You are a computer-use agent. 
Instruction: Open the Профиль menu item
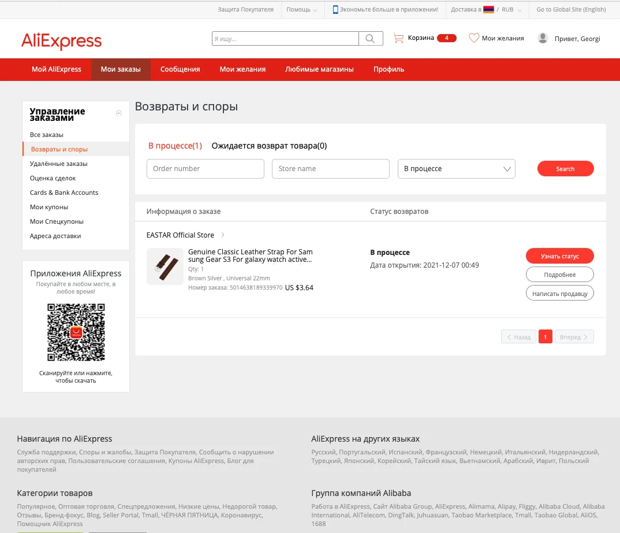pos(389,69)
